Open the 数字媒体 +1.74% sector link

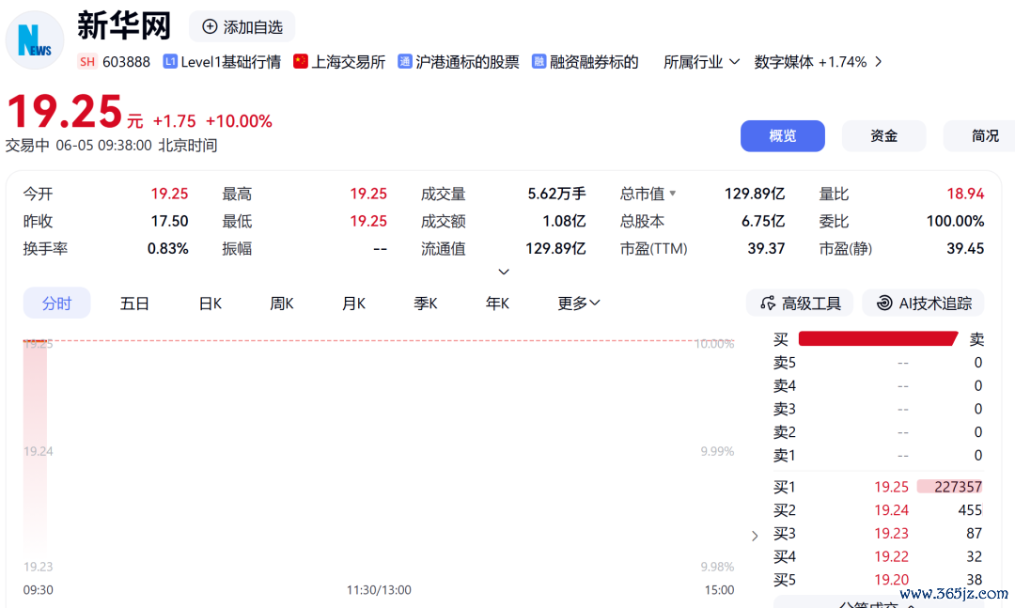pyautogui.click(x=810, y=61)
